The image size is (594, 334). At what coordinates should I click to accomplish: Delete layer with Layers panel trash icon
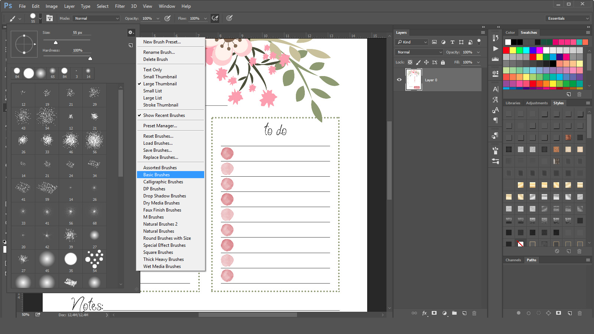pyautogui.click(x=474, y=313)
